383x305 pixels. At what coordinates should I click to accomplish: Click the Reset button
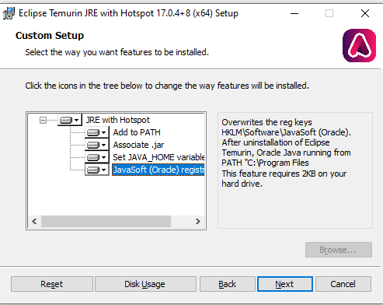(x=52, y=284)
